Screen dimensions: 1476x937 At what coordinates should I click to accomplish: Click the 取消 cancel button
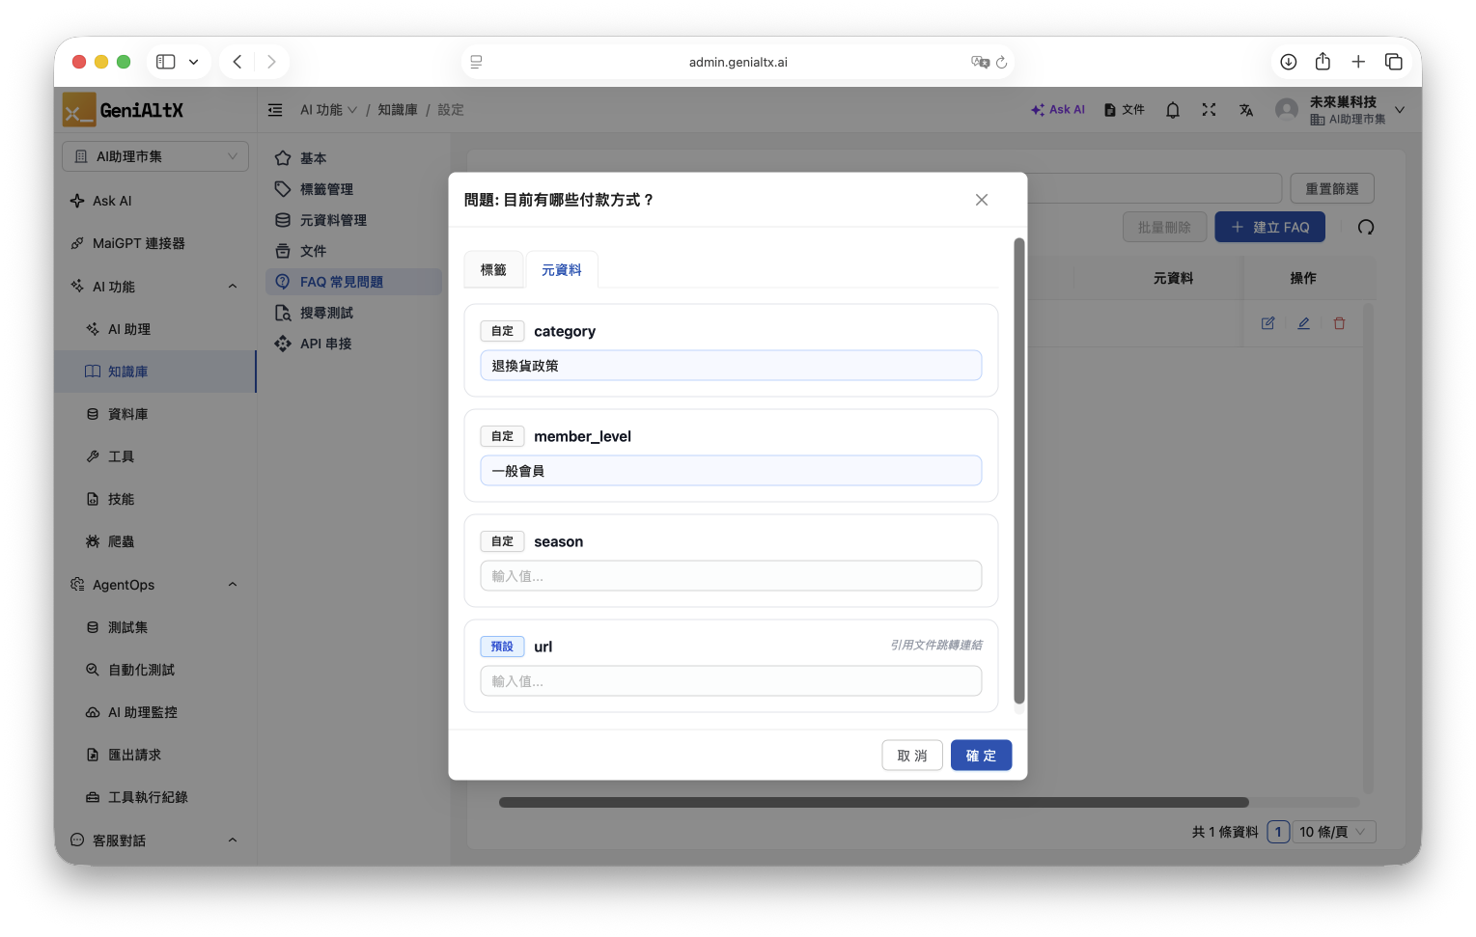tap(911, 756)
